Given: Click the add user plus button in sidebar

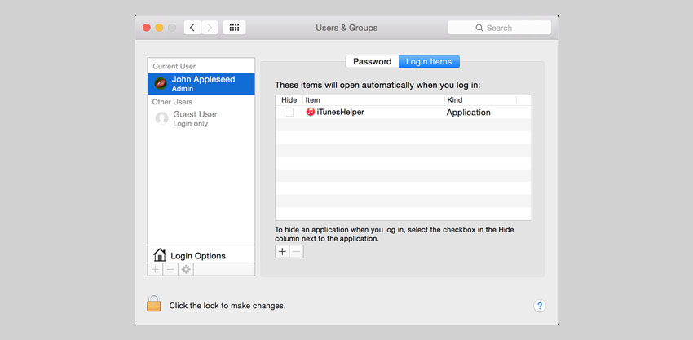Looking at the screenshot, I should [155, 269].
